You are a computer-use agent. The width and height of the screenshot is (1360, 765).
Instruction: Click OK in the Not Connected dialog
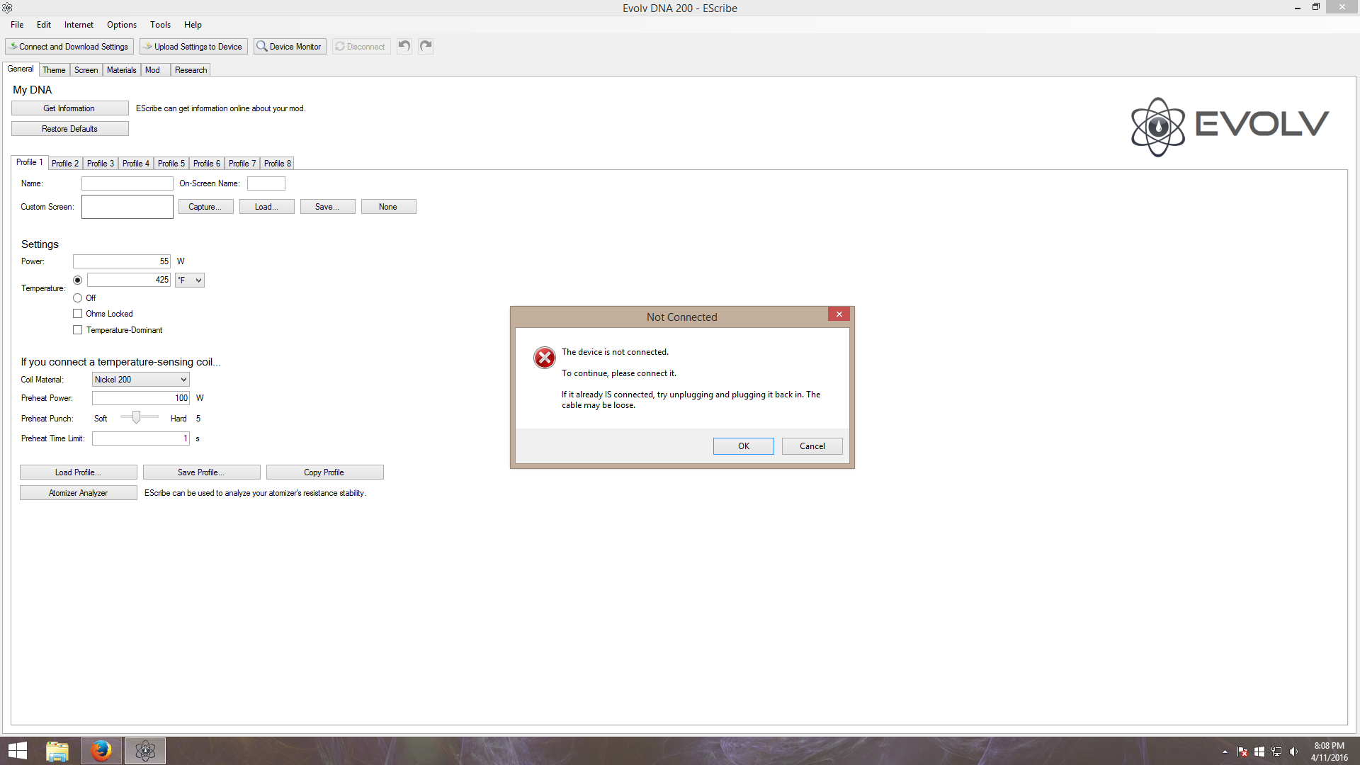pos(744,446)
